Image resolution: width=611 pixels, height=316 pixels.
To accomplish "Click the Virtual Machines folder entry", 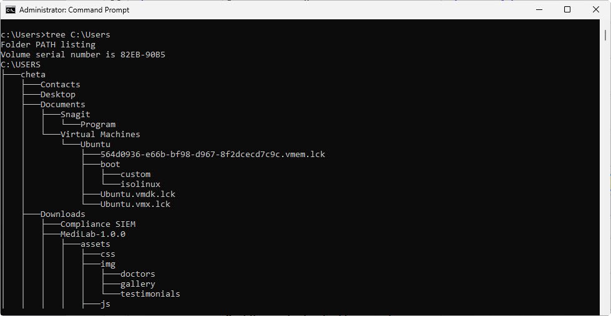I will click(100, 134).
